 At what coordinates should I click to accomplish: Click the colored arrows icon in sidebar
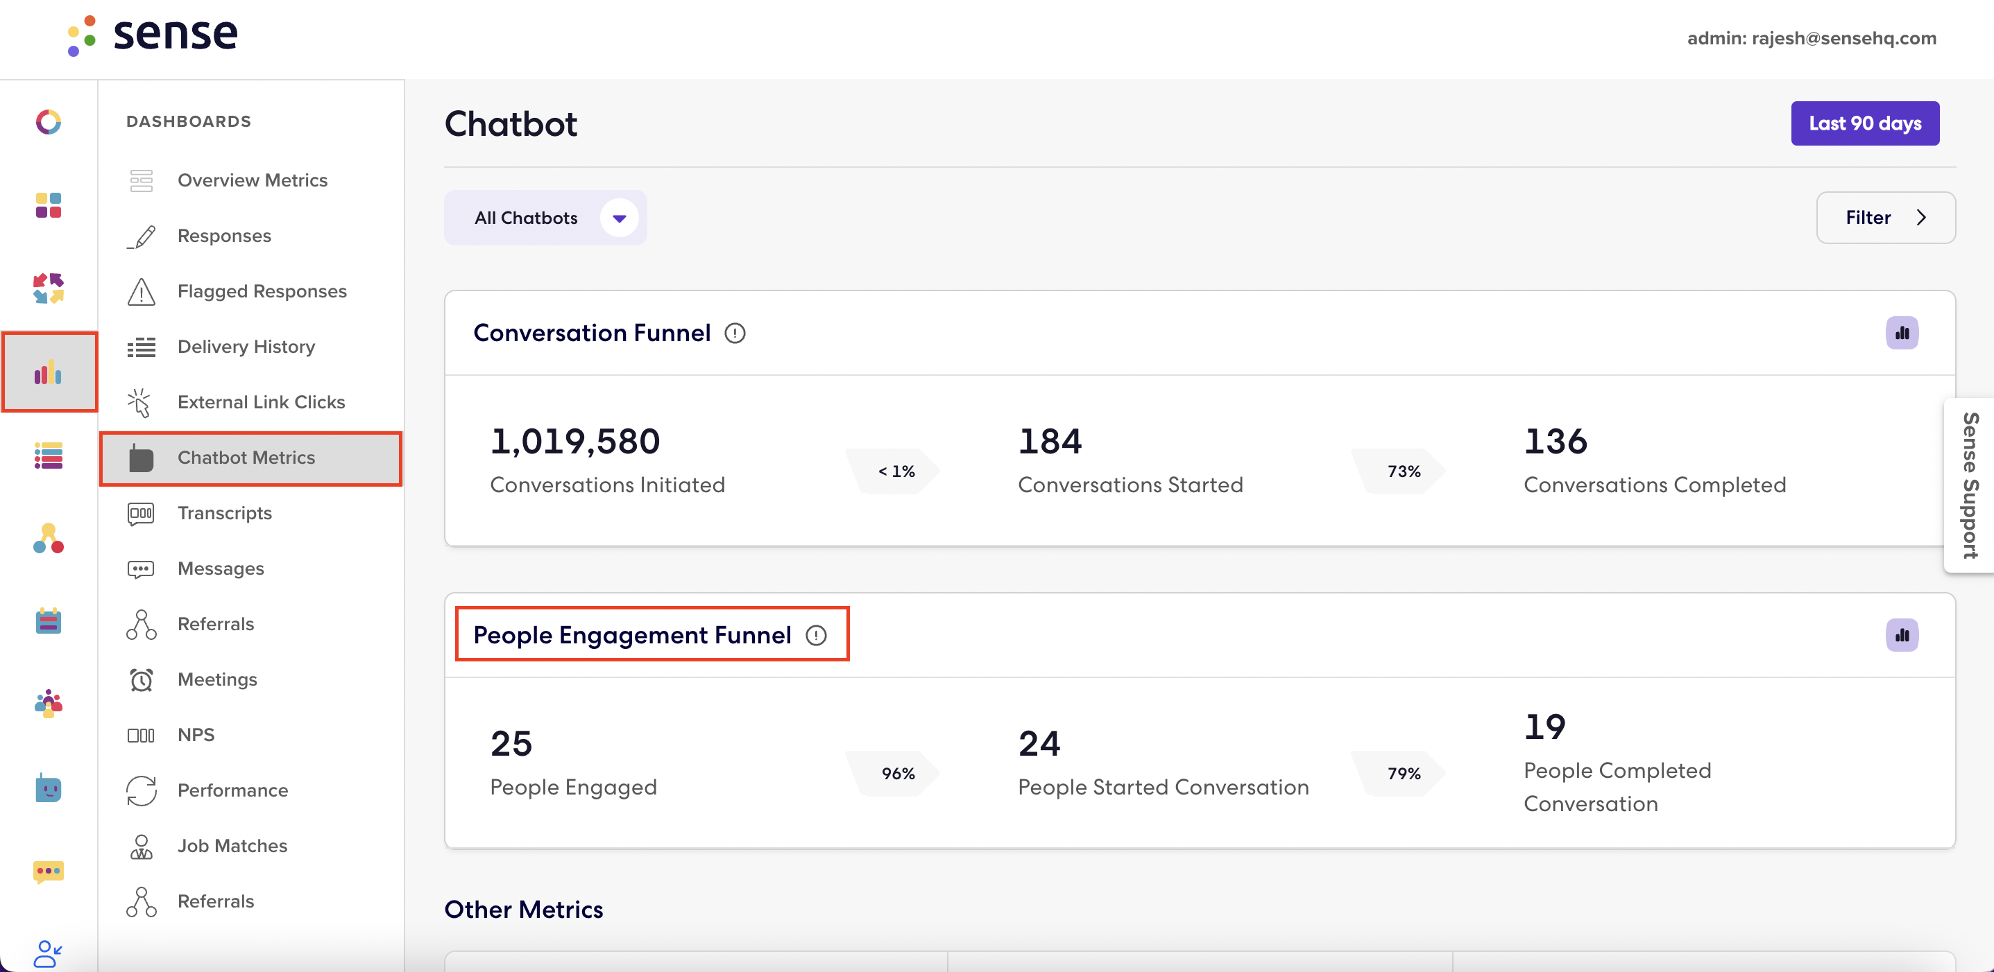tap(48, 288)
